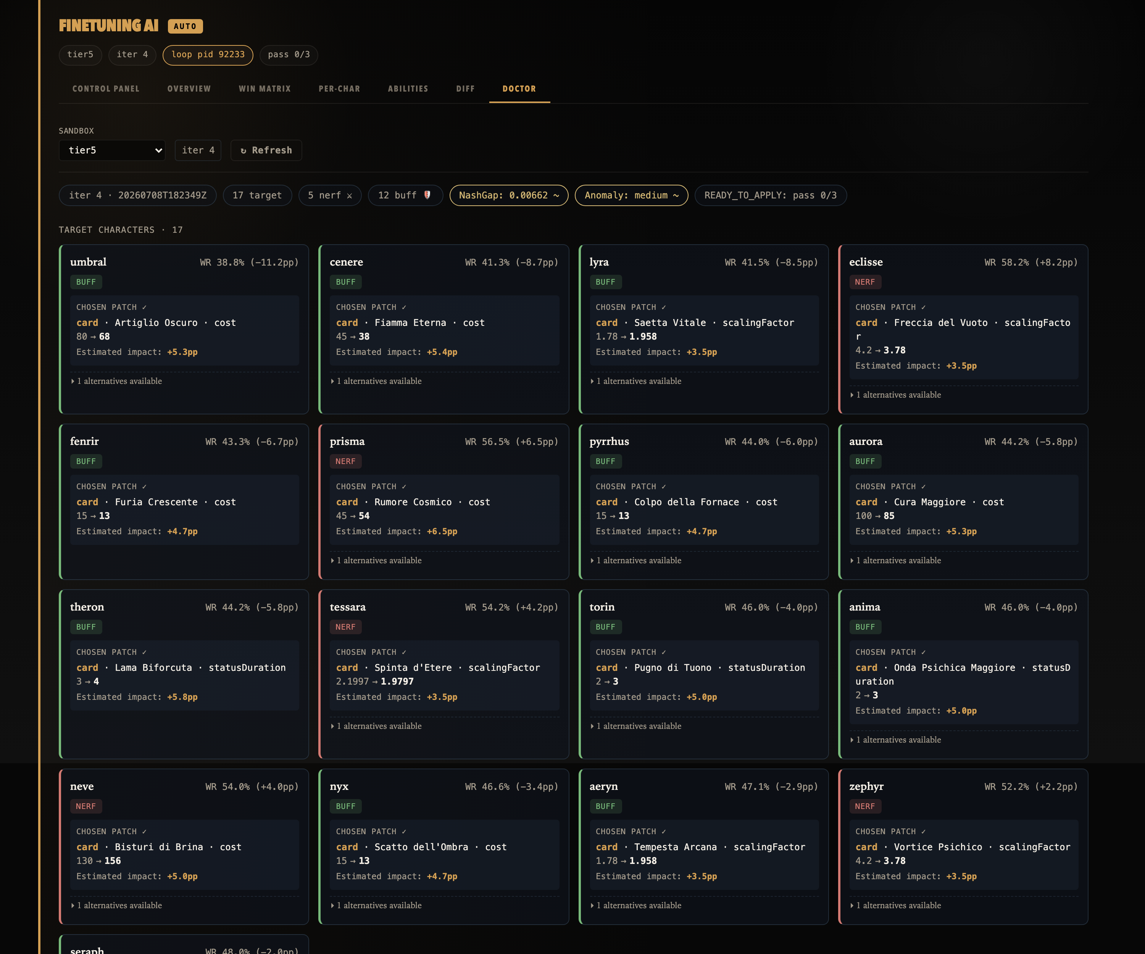Expand alternatives on eclisse card
1145x954 pixels.
(x=896, y=395)
